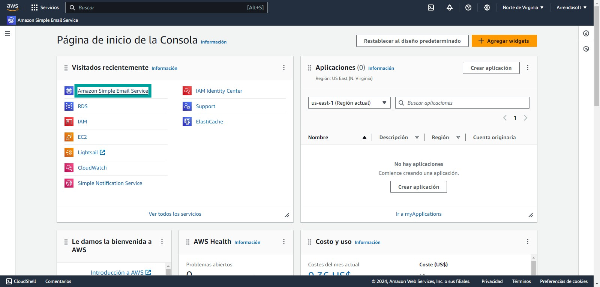The width and height of the screenshot is (600, 287).
Task: Click the Simple Notification Service icon
Action: coord(69,183)
